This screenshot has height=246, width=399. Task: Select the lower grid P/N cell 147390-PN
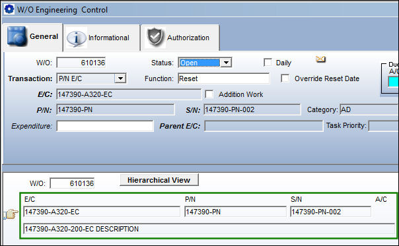coord(235,212)
